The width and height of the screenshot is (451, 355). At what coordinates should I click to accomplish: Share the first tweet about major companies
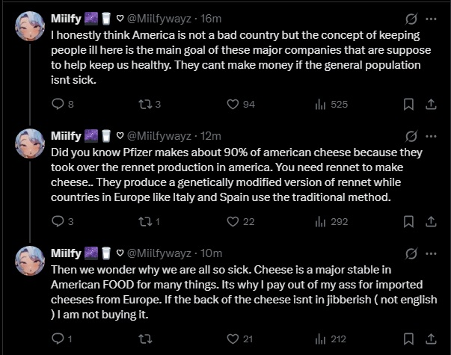coord(431,104)
